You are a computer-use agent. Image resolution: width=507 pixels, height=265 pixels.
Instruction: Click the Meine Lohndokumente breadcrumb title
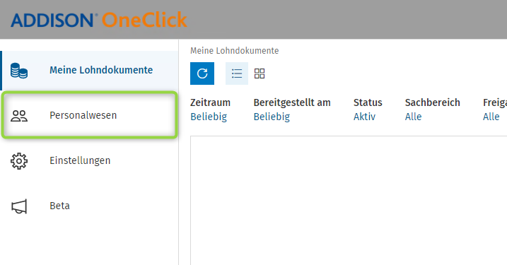[235, 51]
